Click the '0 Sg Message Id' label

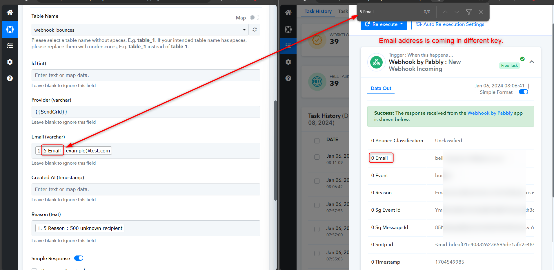390,227
